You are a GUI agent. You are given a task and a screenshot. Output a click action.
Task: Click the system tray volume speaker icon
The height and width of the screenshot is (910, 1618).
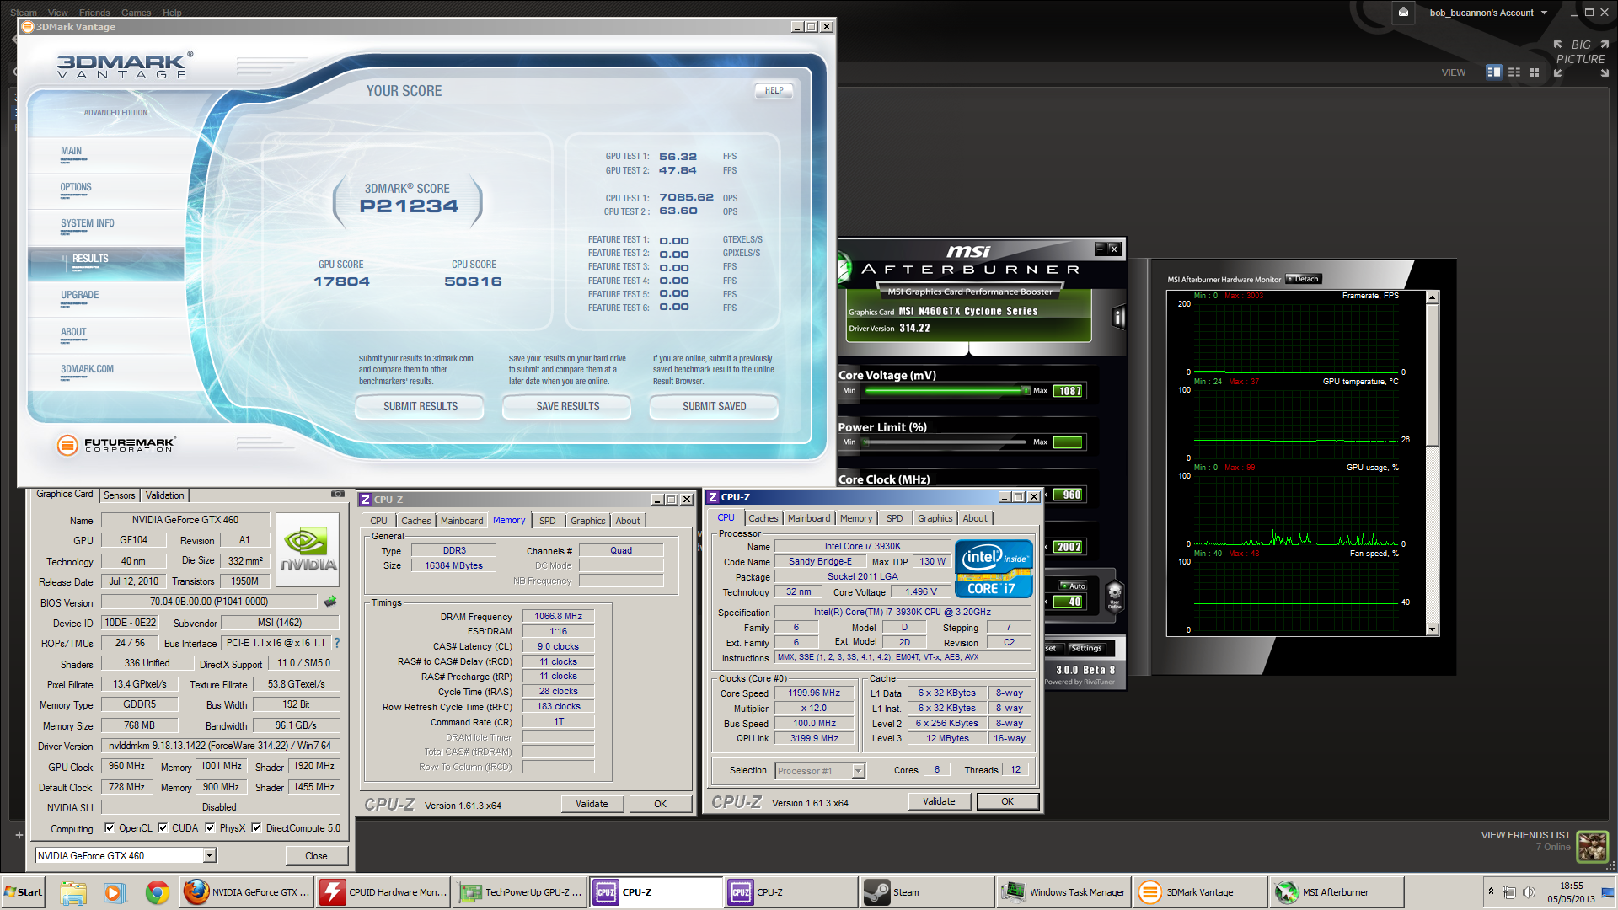pyautogui.click(x=1530, y=892)
